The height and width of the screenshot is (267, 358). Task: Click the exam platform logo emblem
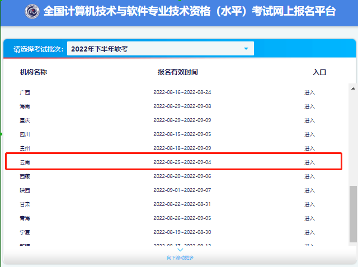pos(32,12)
